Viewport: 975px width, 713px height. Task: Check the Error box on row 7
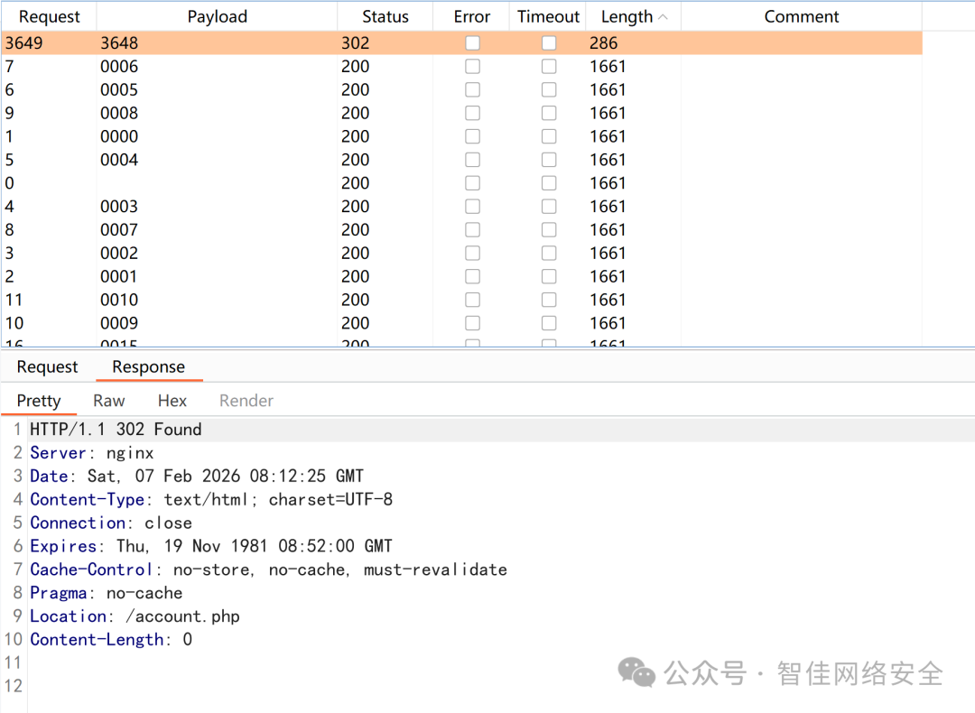point(472,66)
